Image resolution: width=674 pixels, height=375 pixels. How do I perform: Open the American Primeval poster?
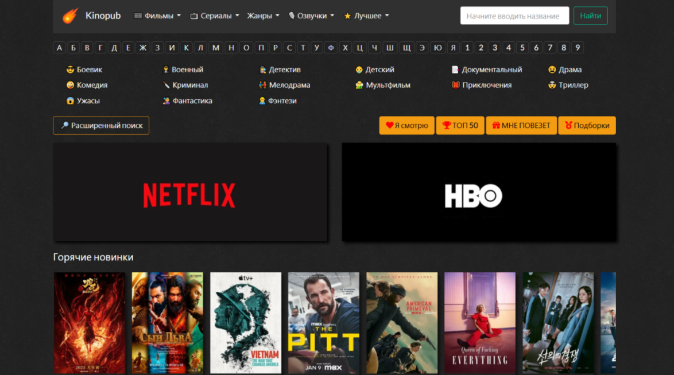(402, 323)
